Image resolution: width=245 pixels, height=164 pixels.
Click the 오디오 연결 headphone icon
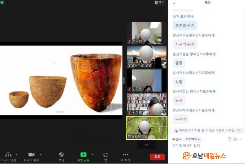[x=9, y=155]
